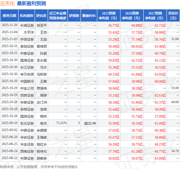Select the 机构简称 column header
The height and width of the screenshot is (169, 180).
(26, 16)
